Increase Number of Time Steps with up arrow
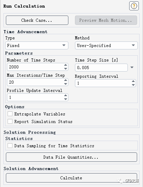 tap(66, 65)
